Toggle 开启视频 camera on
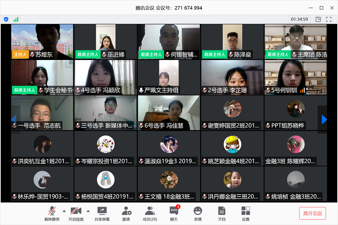The image size is (338, 225). pyautogui.click(x=76, y=211)
